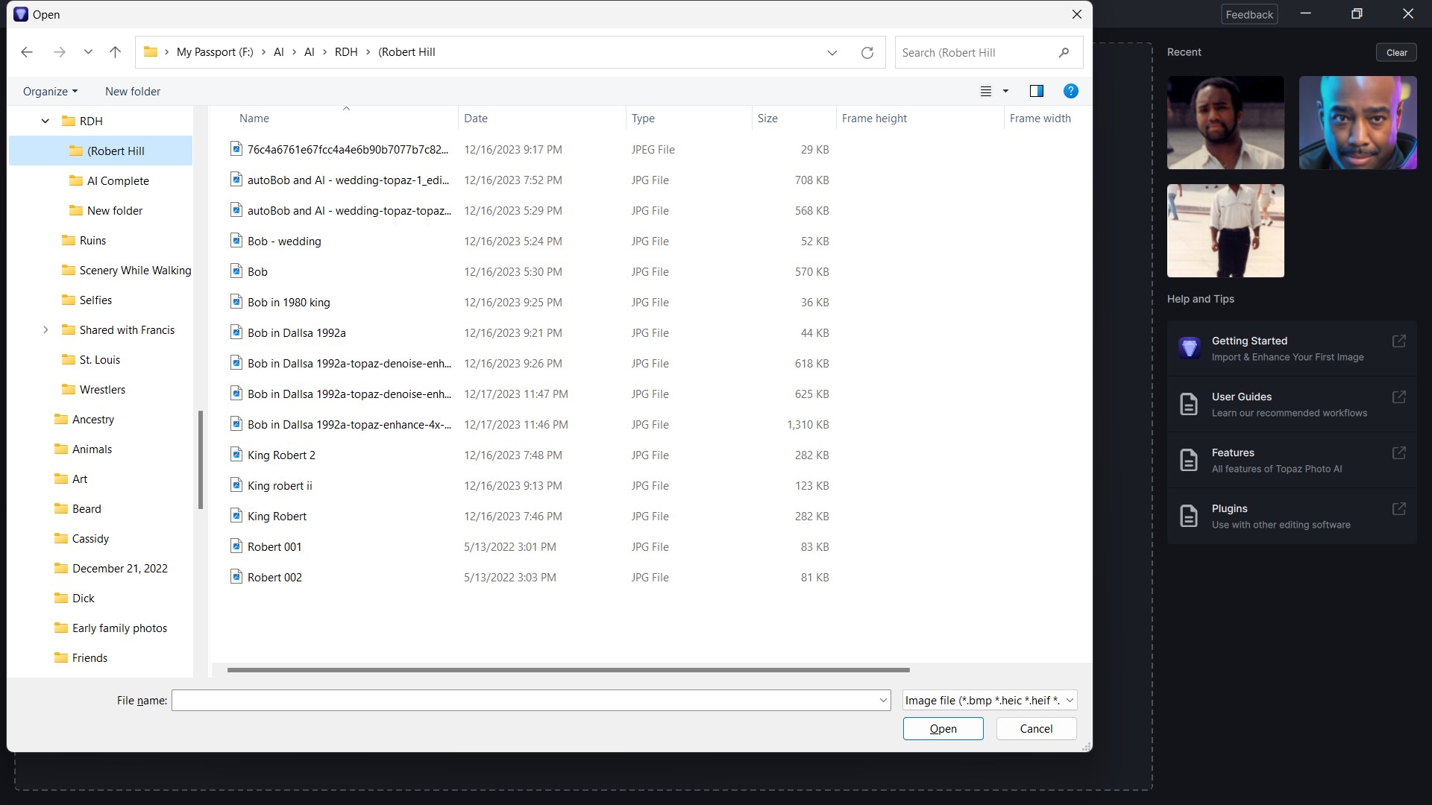Click the horizontal scrollbar in the file list
The width and height of the screenshot is (1432, 805).
point(568,669)
